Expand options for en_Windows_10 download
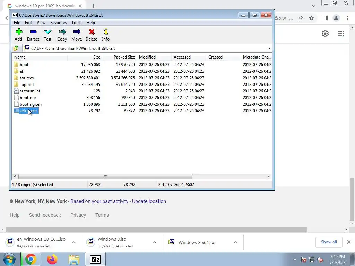The image size is (355, 266). [74, 242]
